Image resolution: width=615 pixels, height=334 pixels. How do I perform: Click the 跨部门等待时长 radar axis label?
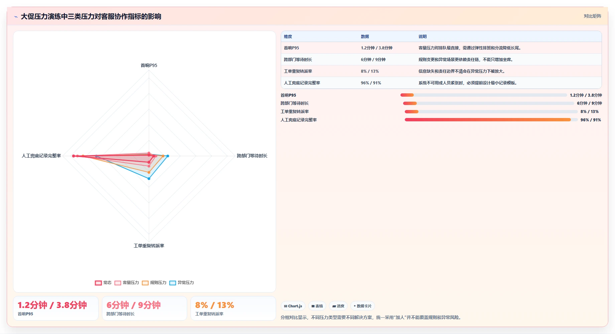click(252, 156)
